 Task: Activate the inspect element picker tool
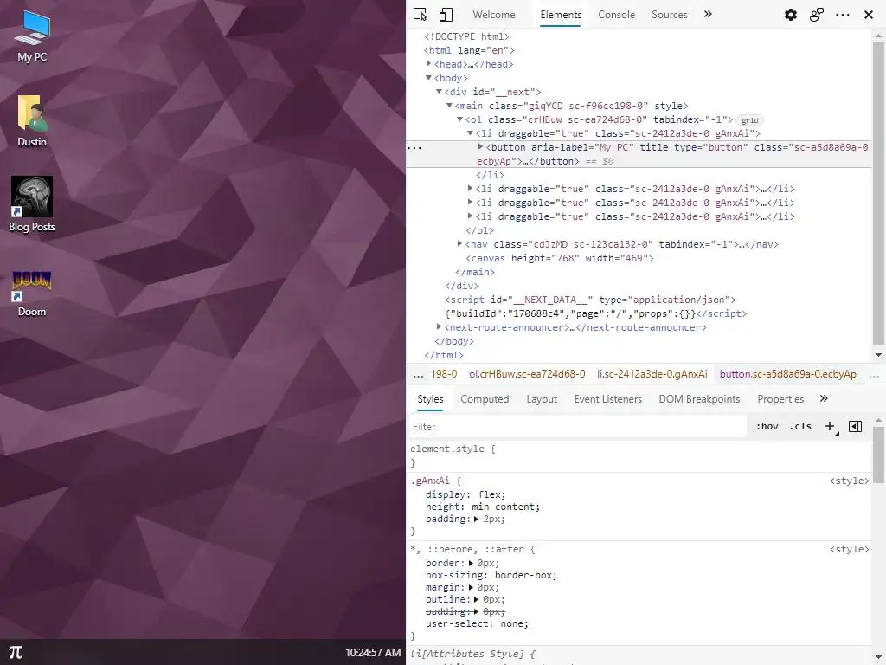click(x=420, y=14)
